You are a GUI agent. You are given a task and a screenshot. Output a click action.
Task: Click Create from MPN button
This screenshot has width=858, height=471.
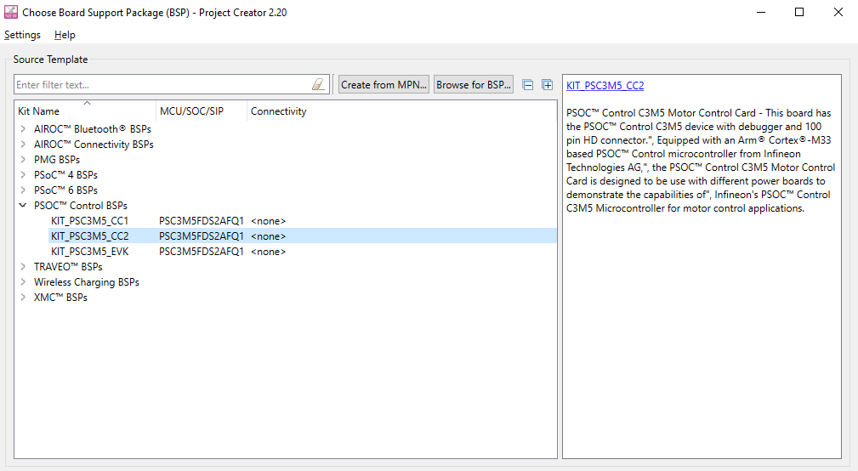[x=384, y=85]
